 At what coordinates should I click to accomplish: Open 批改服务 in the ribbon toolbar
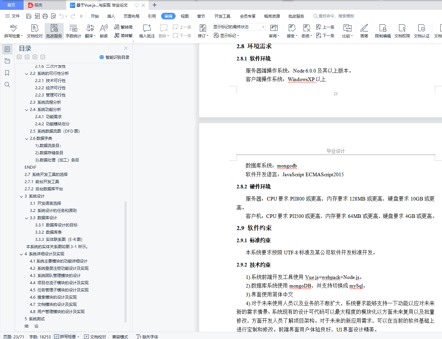click(54, 31)
